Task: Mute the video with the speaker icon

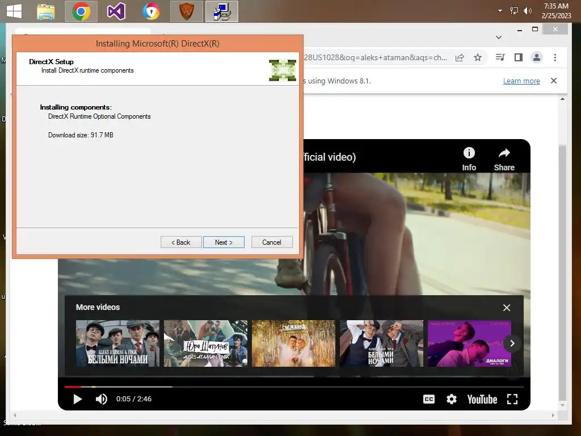Action: coord(101,399)
